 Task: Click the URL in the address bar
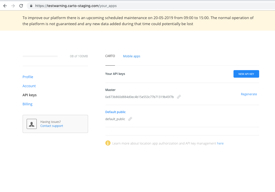[x=76, y=6]
